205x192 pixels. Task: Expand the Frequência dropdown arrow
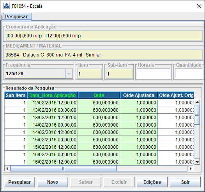point(69,74)
